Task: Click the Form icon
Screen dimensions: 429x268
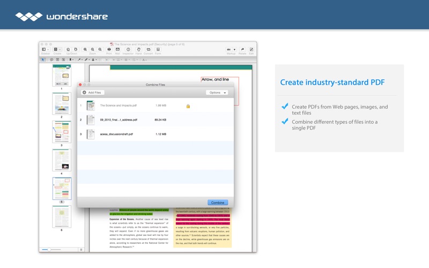Action: 158,49
